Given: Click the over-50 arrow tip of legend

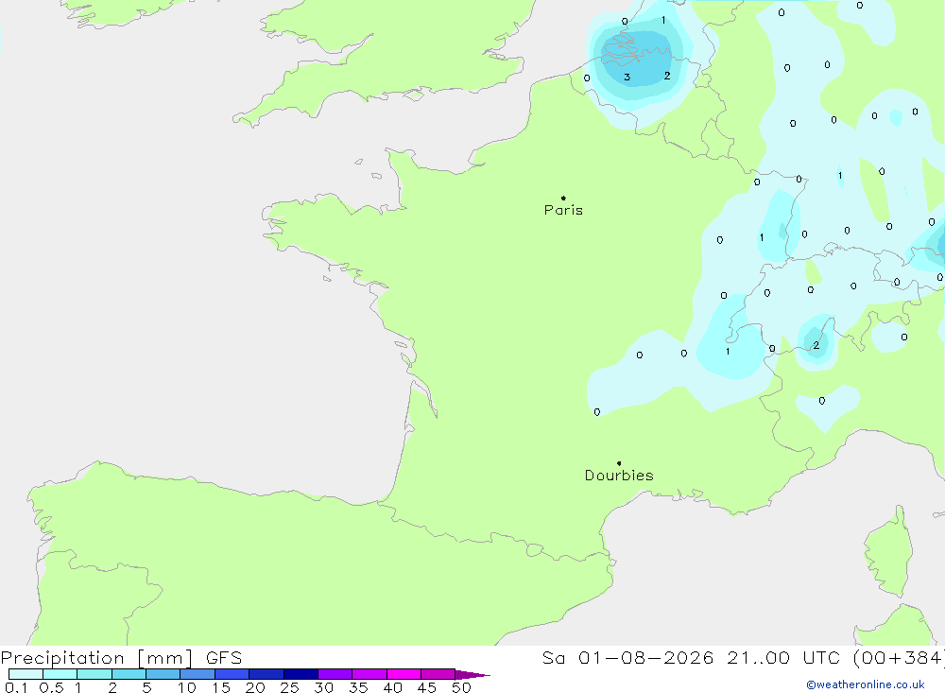Looking at the screenshot, I should click(472, 675).
